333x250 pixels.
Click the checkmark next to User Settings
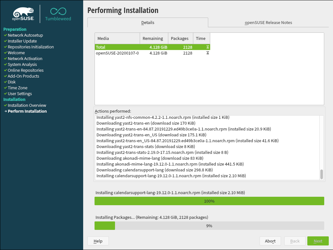click(5, 94)
